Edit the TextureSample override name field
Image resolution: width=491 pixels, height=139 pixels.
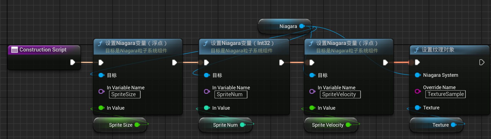[445, 94]
